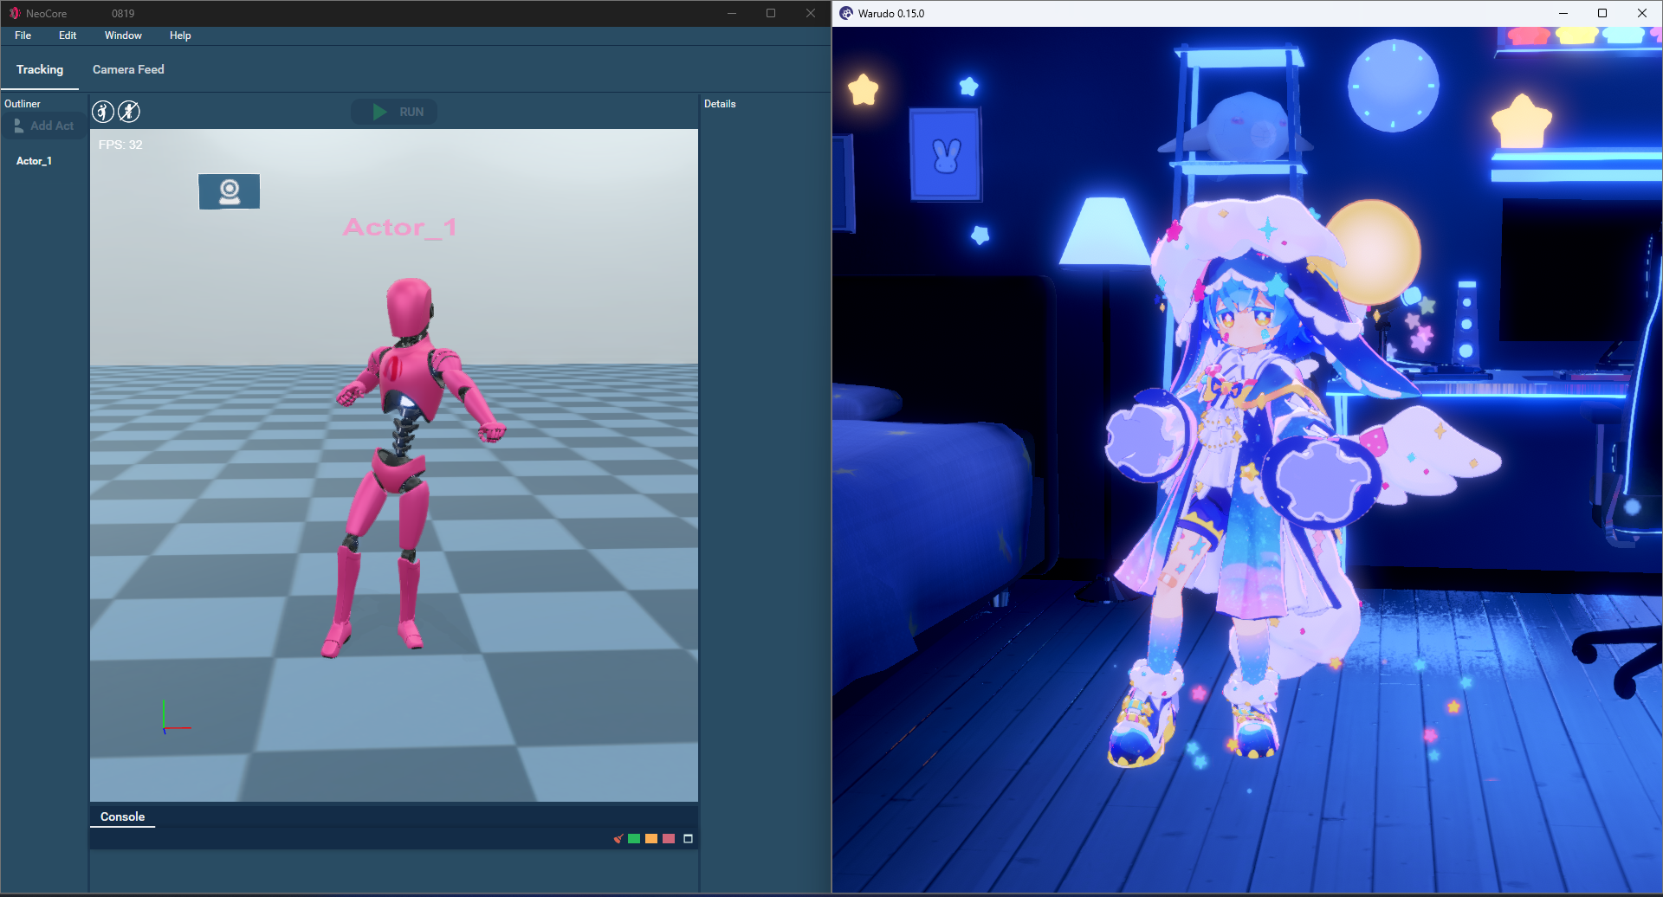The height and width of the screenshot is (897, 1663).
Task: Click the Warudo app icon in the title bar
Action: (x=846, y=13)
